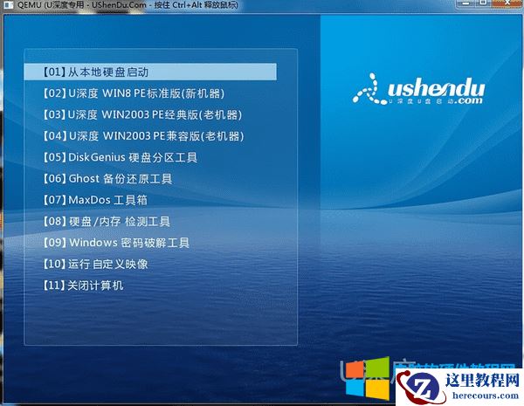Open 【05】DiskGenius 硬盘分区工具

(x=121, y=157)
